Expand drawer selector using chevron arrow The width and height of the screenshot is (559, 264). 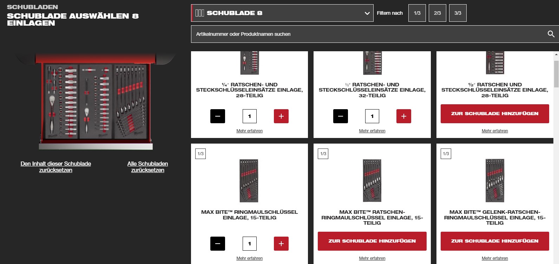367,13
